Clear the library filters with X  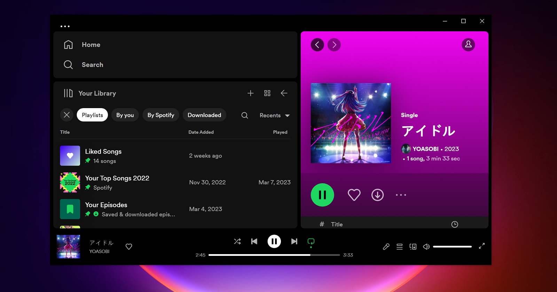coord(67,115)
